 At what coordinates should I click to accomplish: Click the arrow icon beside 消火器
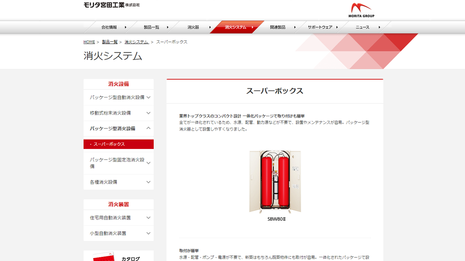[210, 27]
